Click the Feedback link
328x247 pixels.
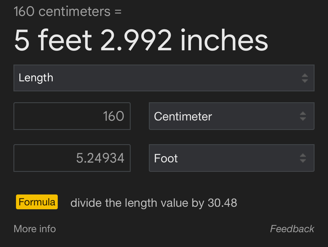tap(292, 229)
